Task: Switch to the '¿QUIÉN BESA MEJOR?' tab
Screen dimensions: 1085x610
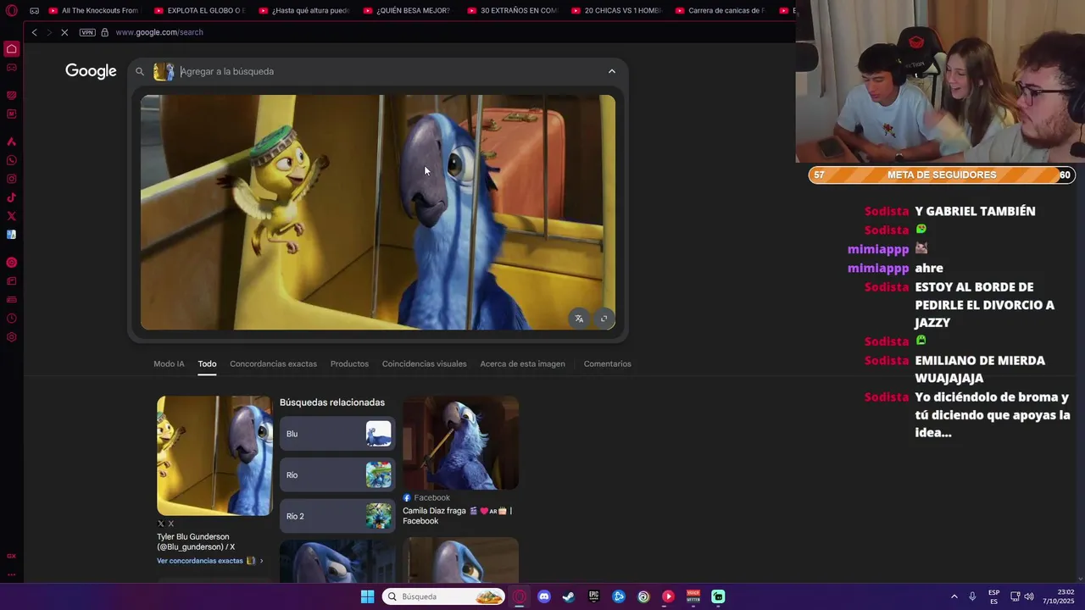Action: coord(408,11)
